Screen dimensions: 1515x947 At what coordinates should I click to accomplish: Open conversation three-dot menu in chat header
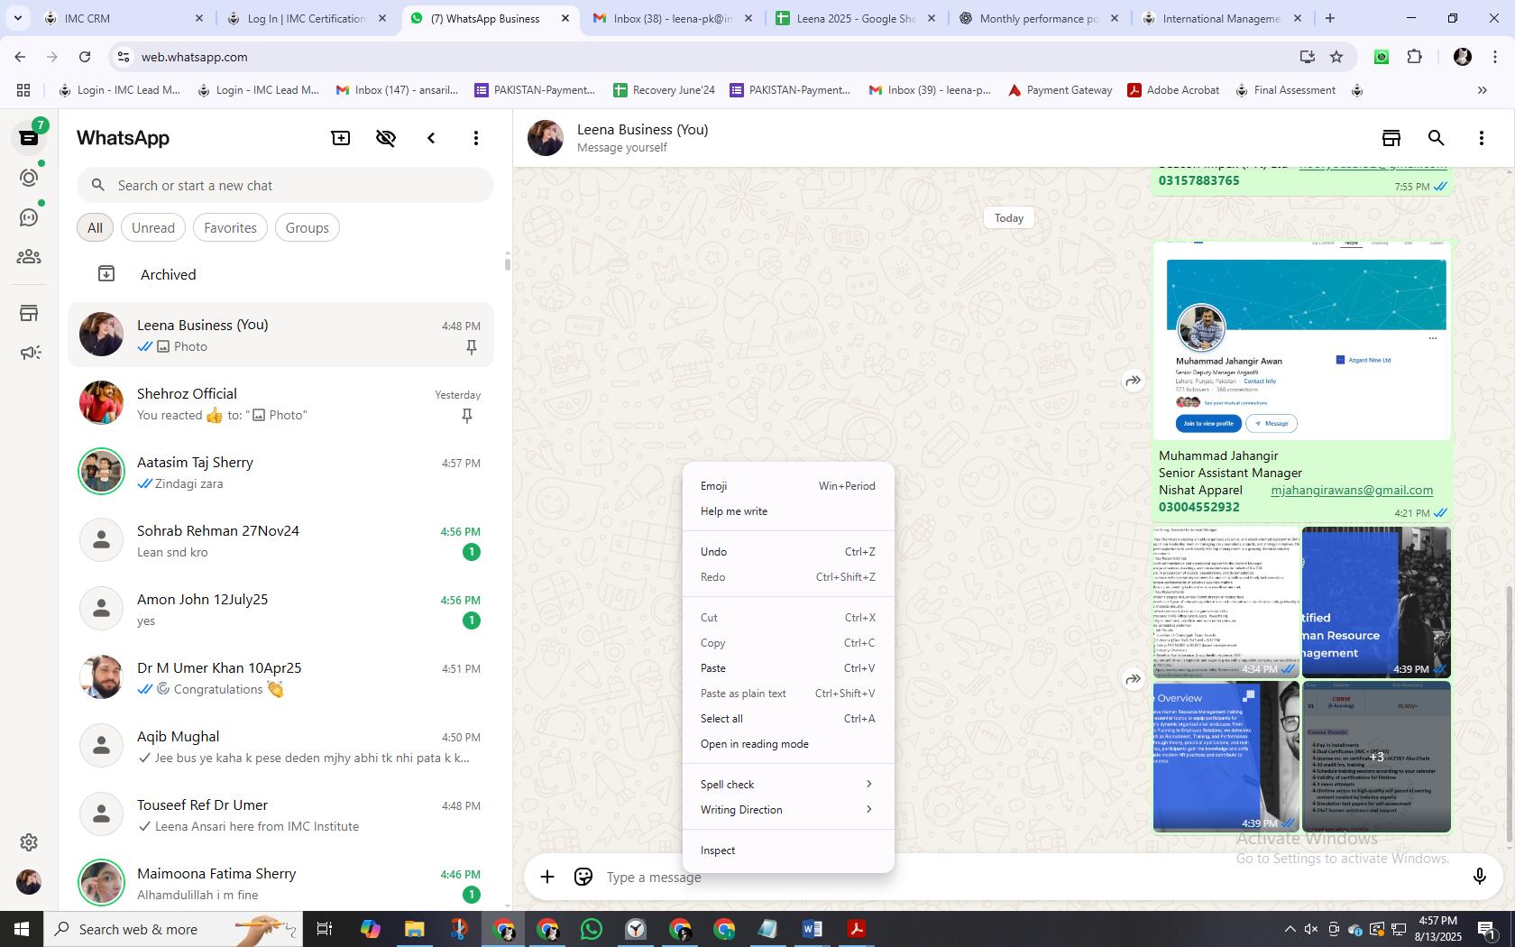(1481, 138)
